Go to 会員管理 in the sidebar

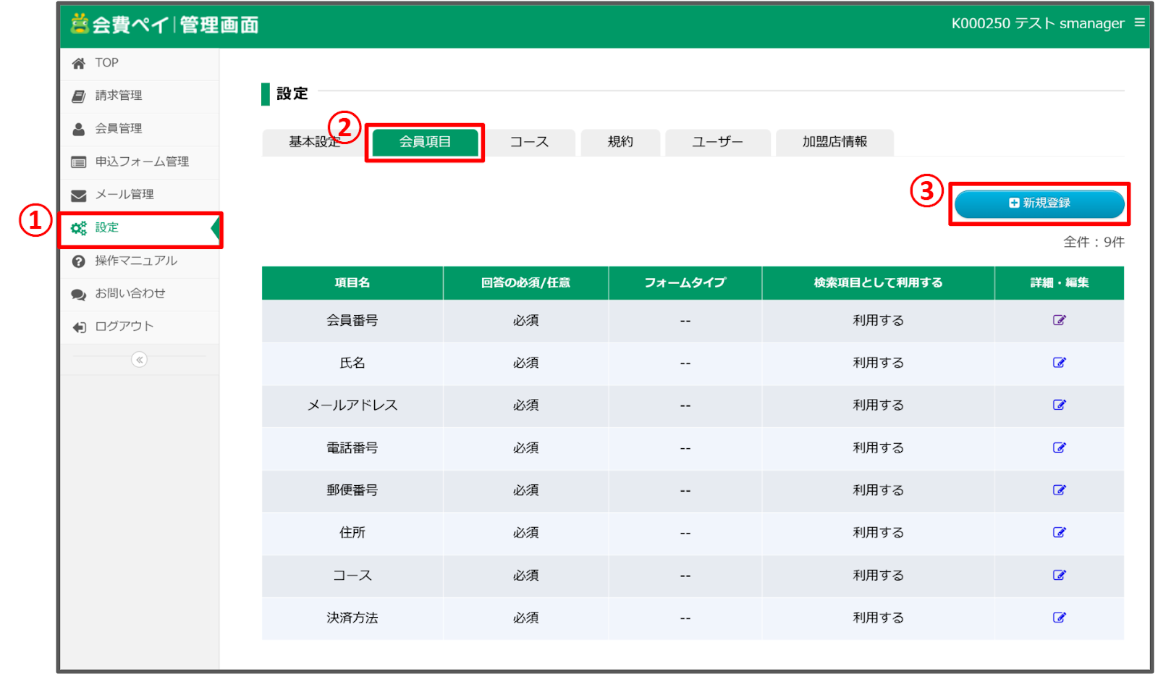[x=119, y=129]
